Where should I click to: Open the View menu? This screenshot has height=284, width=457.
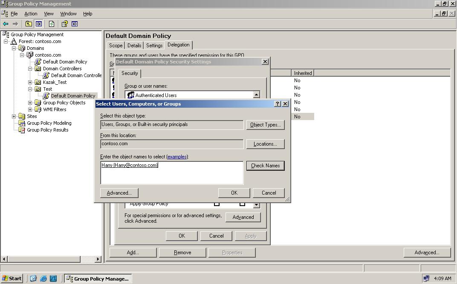(x=49, y=14)
